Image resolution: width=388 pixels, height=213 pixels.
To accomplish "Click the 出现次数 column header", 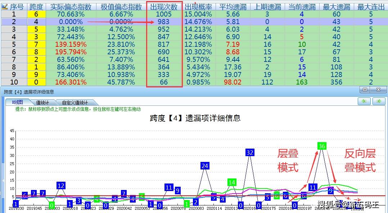I will (164, 7).
